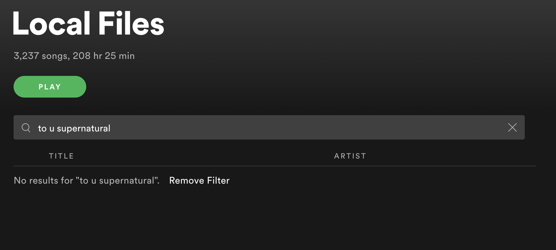Select the query text 'to u supernatural'
The image size is (556, 250).
pyautogui.click(x=74, y=128)
